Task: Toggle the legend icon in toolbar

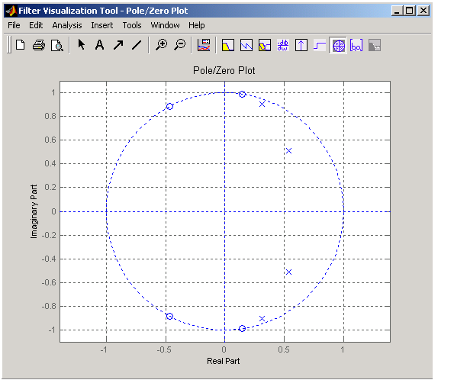Action: pyautogui.click(x=204, y=45)
